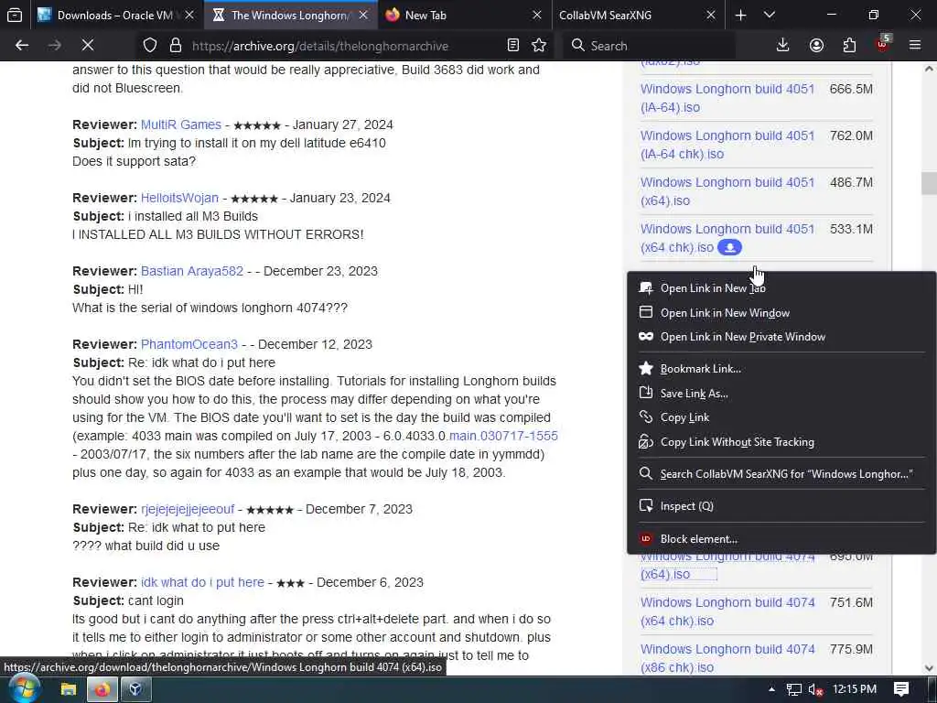Image resolution: width=937 pixels, height=703 pixels.
Task: Open reviewer rjejejejejjeeouf profile link
Action: [188, 509]
